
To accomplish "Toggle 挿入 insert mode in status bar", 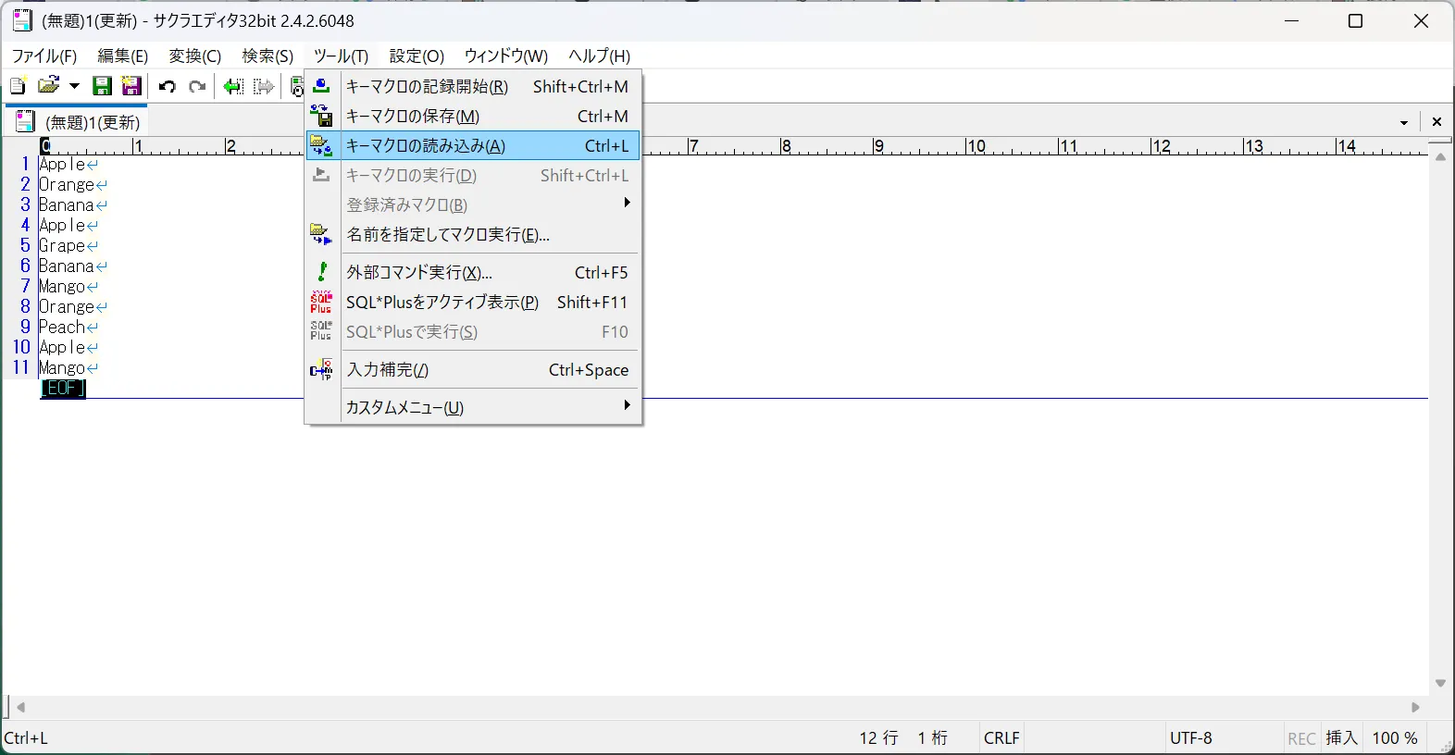I will tap(1341, 738).
